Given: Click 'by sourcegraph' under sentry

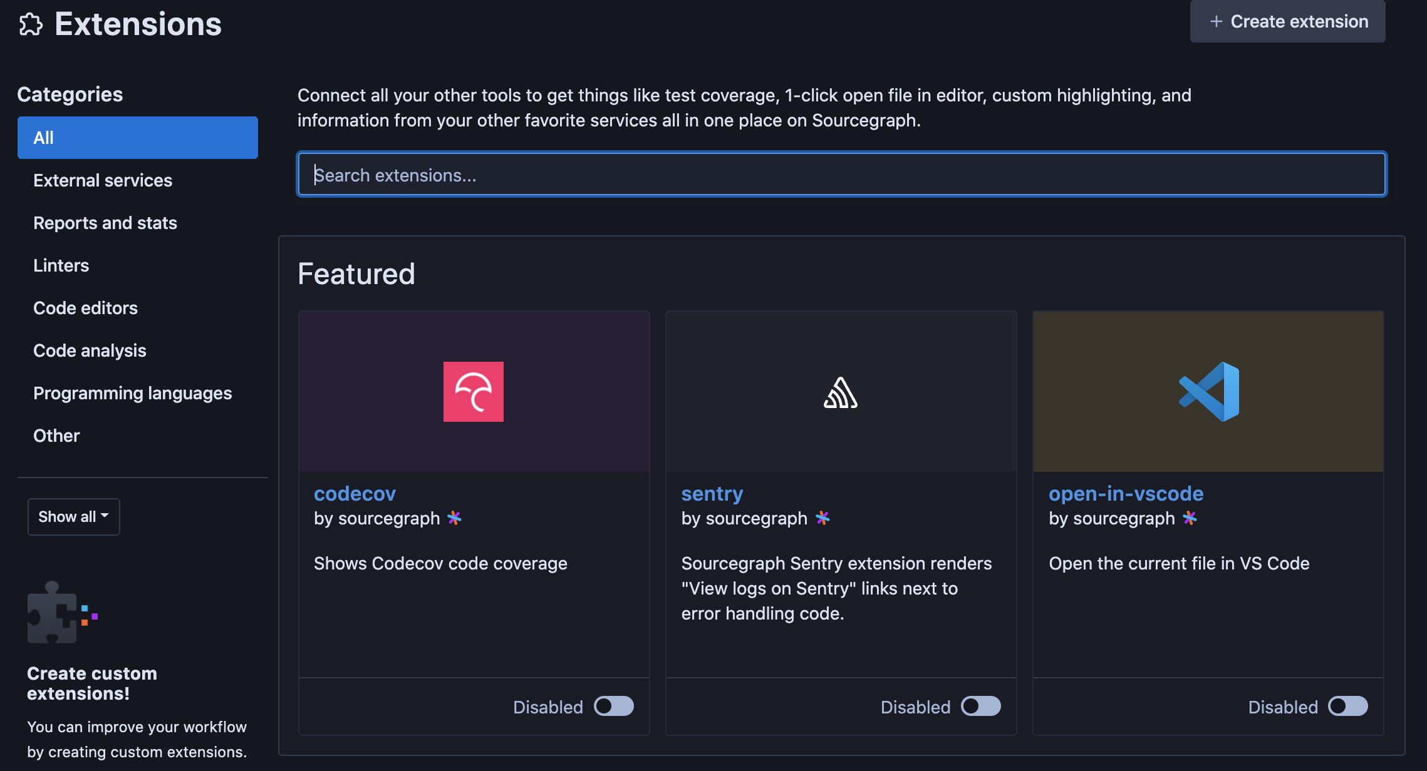Looking at the screenshot, I should 744,518.
